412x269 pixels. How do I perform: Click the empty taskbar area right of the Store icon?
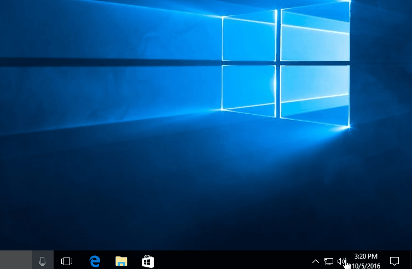(x=230, y=260)
